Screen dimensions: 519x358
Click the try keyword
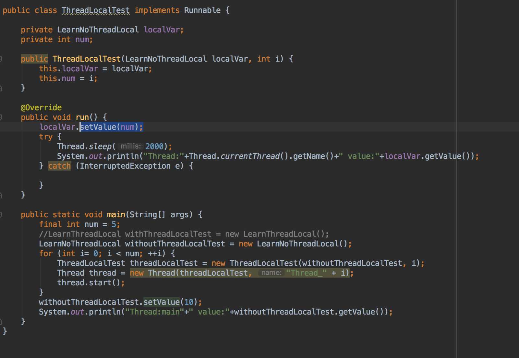click(x=46, y=137)
